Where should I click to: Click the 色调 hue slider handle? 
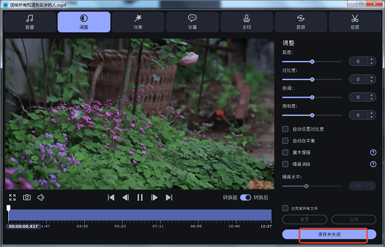click(312, 98)
